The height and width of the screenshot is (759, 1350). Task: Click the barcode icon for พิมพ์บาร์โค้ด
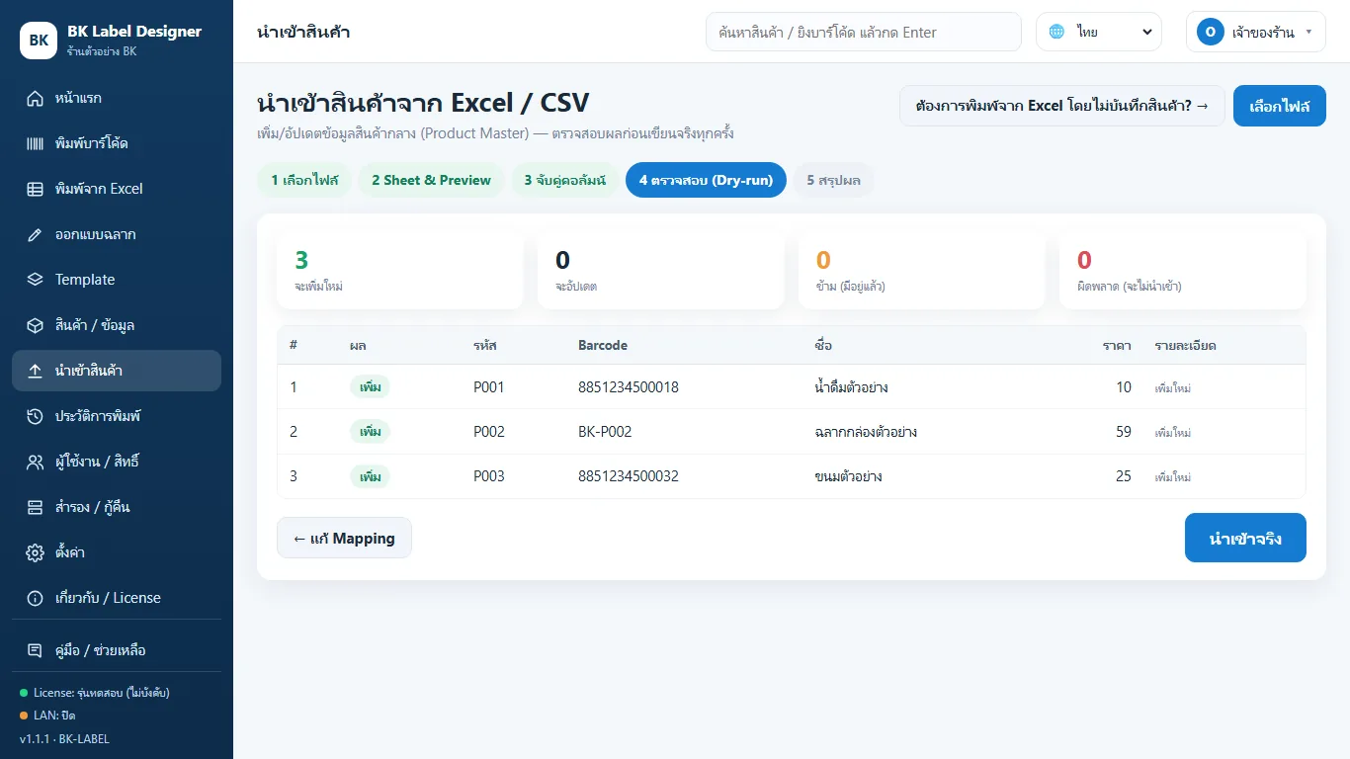point(36,144)
